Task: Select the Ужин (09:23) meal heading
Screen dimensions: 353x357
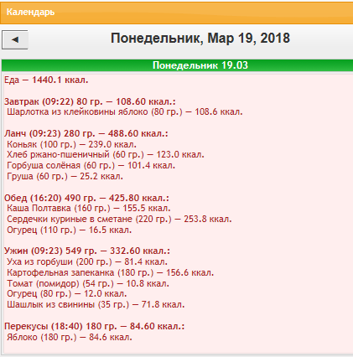Action: (87, 251)
